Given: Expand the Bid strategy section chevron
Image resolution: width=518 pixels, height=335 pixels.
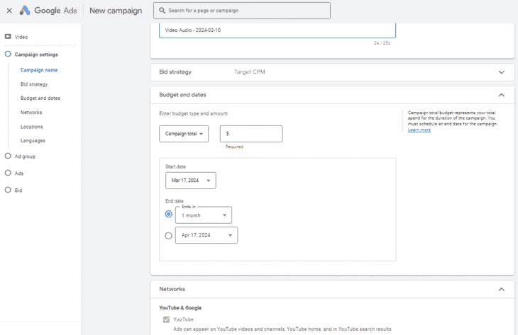Looking at the screenshot, I should coord(502,72).
